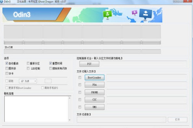Screen dimensions: 193x128
Task: Click inside the 刷机信息 log box
Action: (x=36, y=109)
